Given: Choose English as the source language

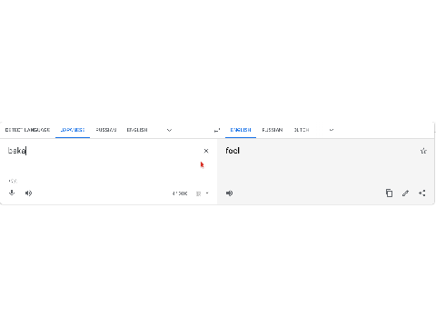Looking at the screenshot, I should tap(137, 130).
